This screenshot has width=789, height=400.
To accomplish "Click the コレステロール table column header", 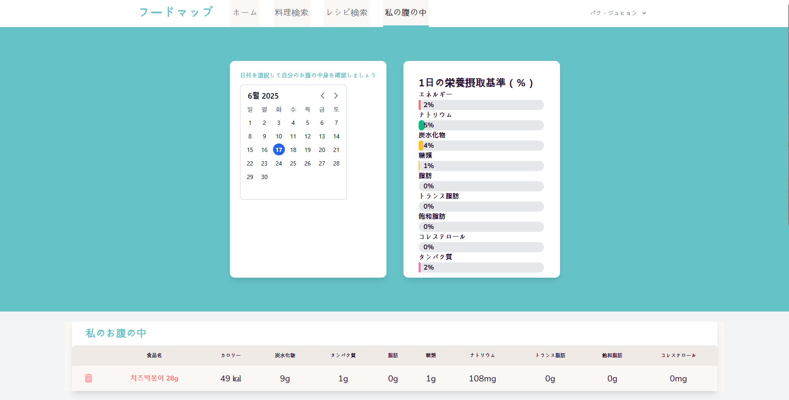I will [x=679, y=356].
